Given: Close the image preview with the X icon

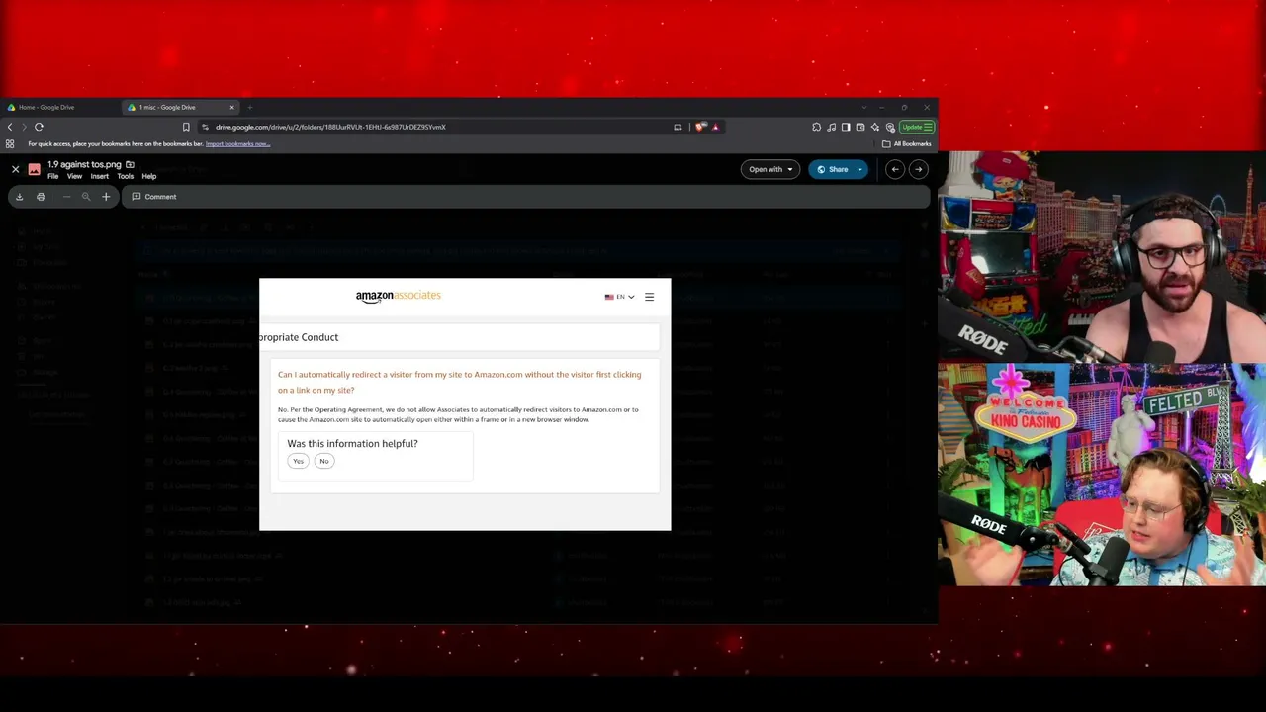Looking at the screenshot, I should (15, 170).
